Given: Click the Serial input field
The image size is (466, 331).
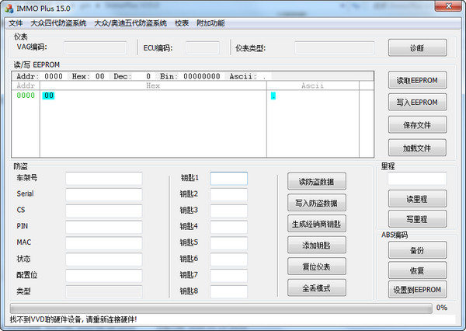Looking at the screenshot, I should click(104, 194).
